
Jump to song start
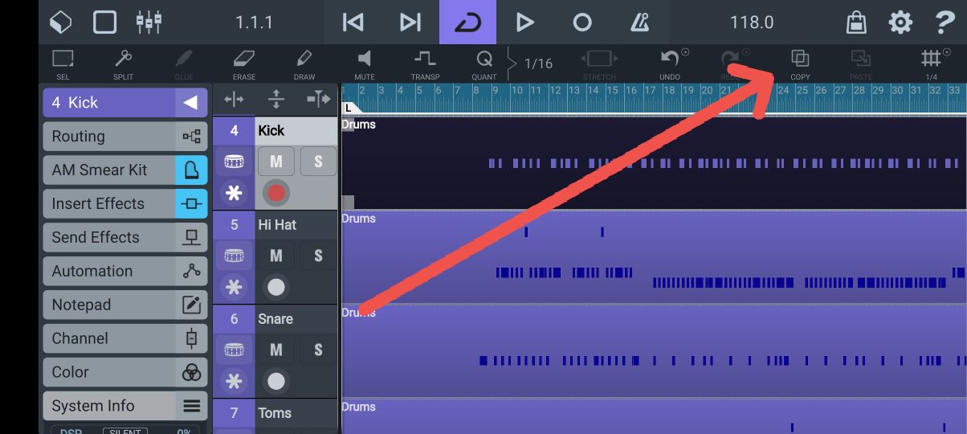353,22
